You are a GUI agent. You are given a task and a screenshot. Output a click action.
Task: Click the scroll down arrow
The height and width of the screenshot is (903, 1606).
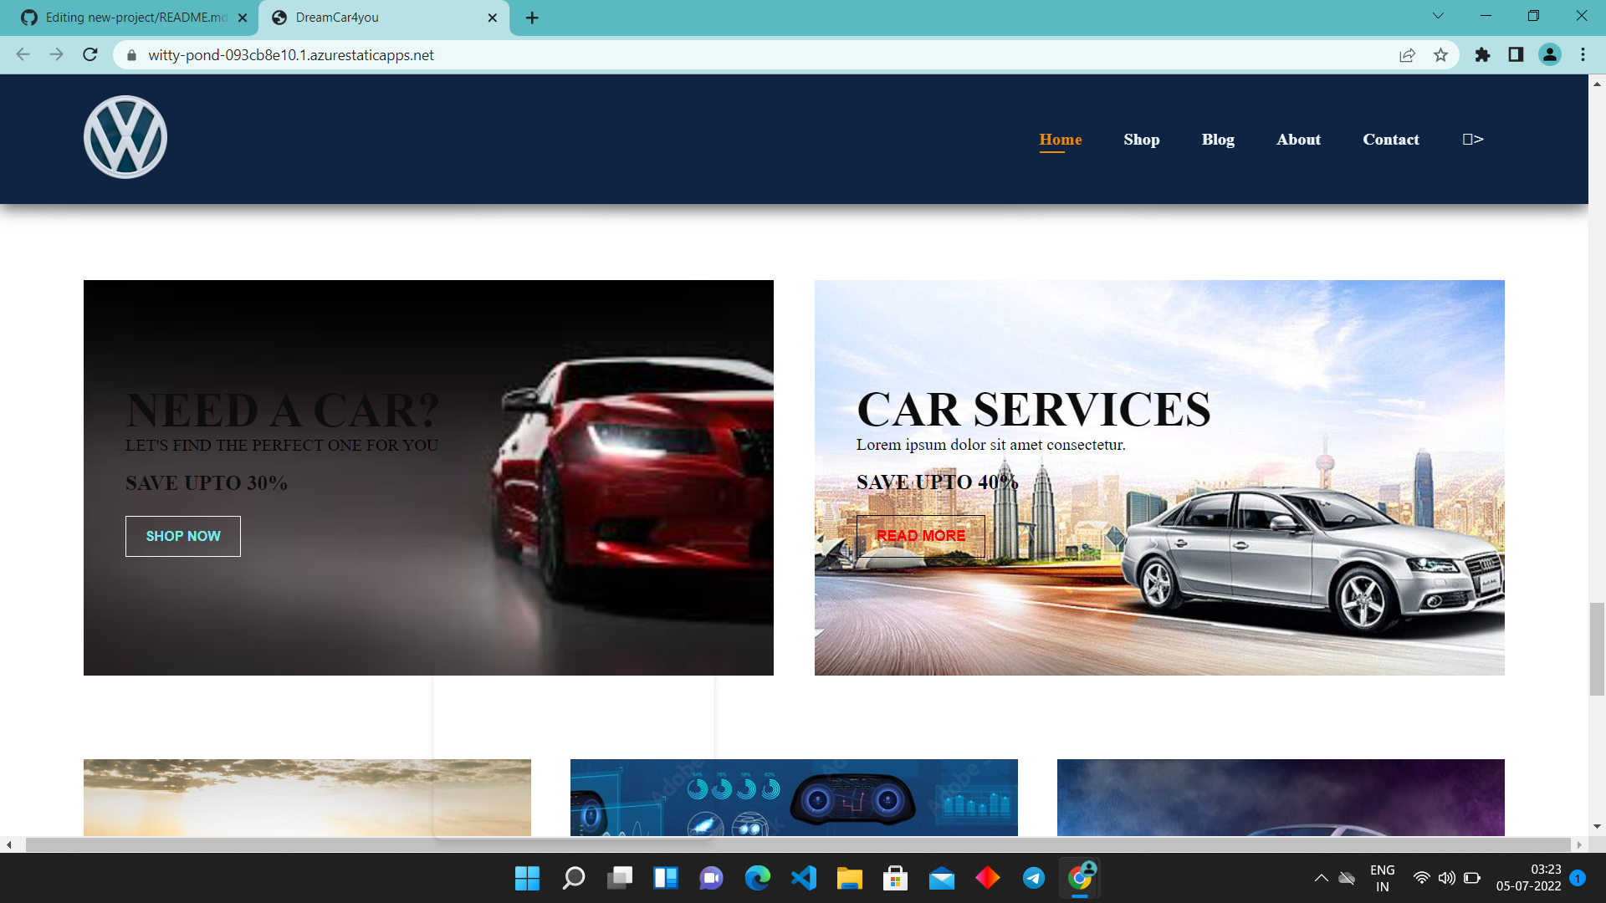tap(1597, 826)
